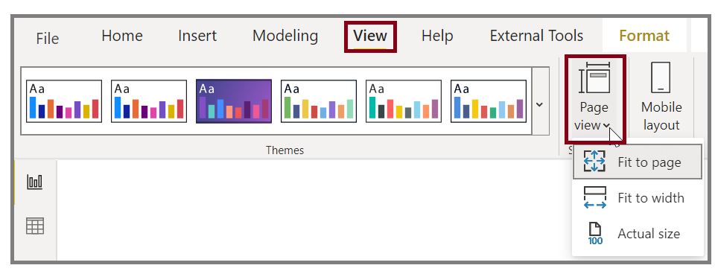Screen dimensions: 715x274
Task: Open the File tab
Action: click(x=48, y=38)
